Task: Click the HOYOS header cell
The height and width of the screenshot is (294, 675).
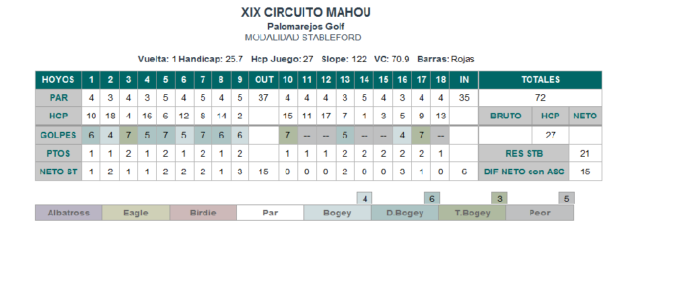Action: coord(58,79)
